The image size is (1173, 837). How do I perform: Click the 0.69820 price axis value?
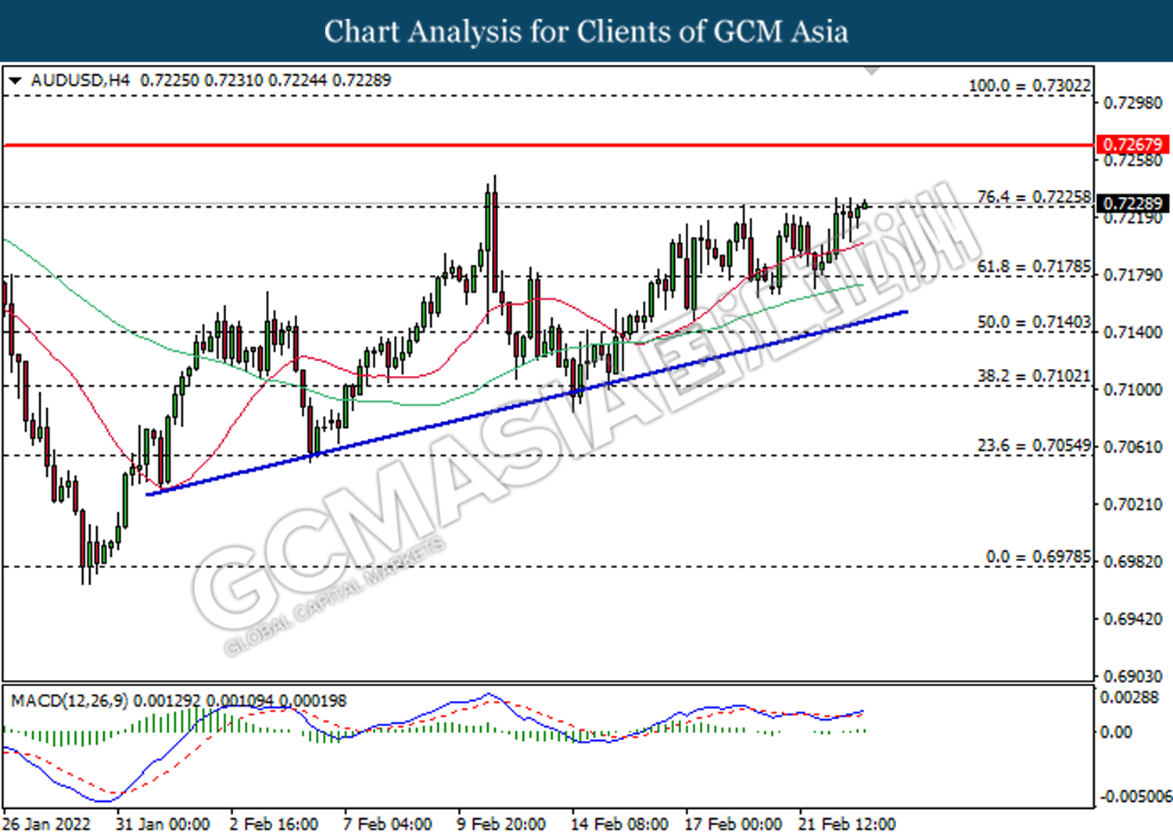point(1132,561)
